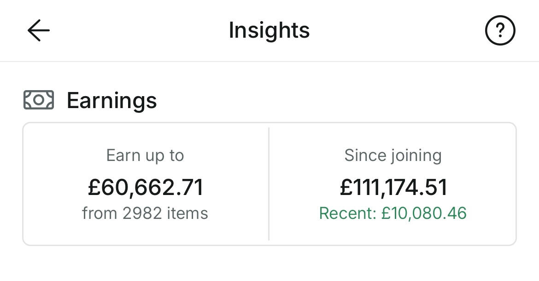Tap the word "items" under potential earnings

click(187, 213)
